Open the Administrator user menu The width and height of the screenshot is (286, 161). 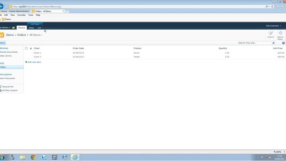pos(273,26)
